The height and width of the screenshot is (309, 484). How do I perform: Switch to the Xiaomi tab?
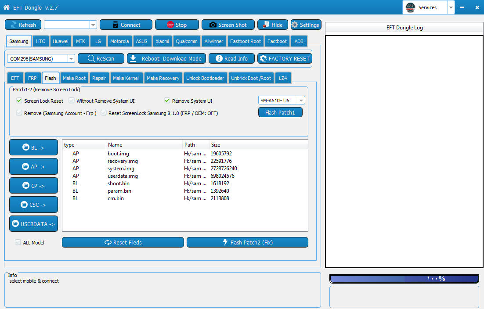[x=162, y=41]
